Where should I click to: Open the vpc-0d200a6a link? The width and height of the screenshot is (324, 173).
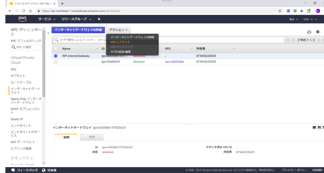click(174, 61)
